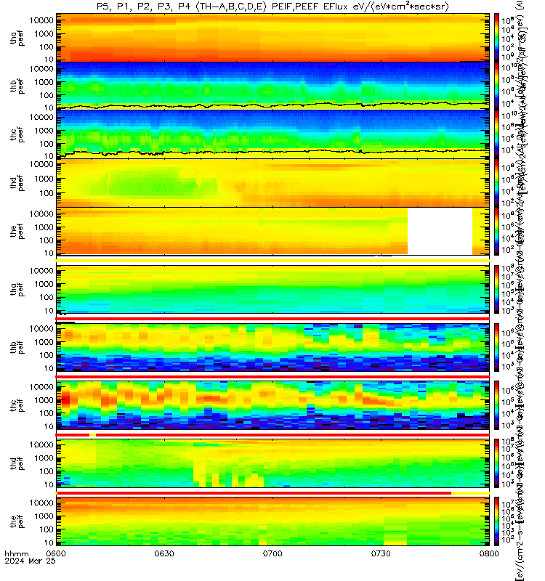Click the '1000' y-axis tick of thd peif
The height and width of the screenshot is (581, 545).
[44, 458]
